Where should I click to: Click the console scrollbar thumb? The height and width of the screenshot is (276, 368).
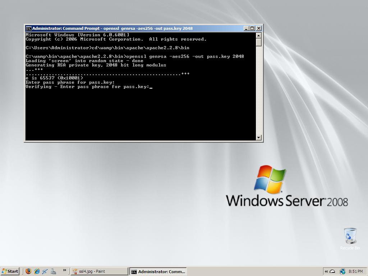(x=258, y=42)
